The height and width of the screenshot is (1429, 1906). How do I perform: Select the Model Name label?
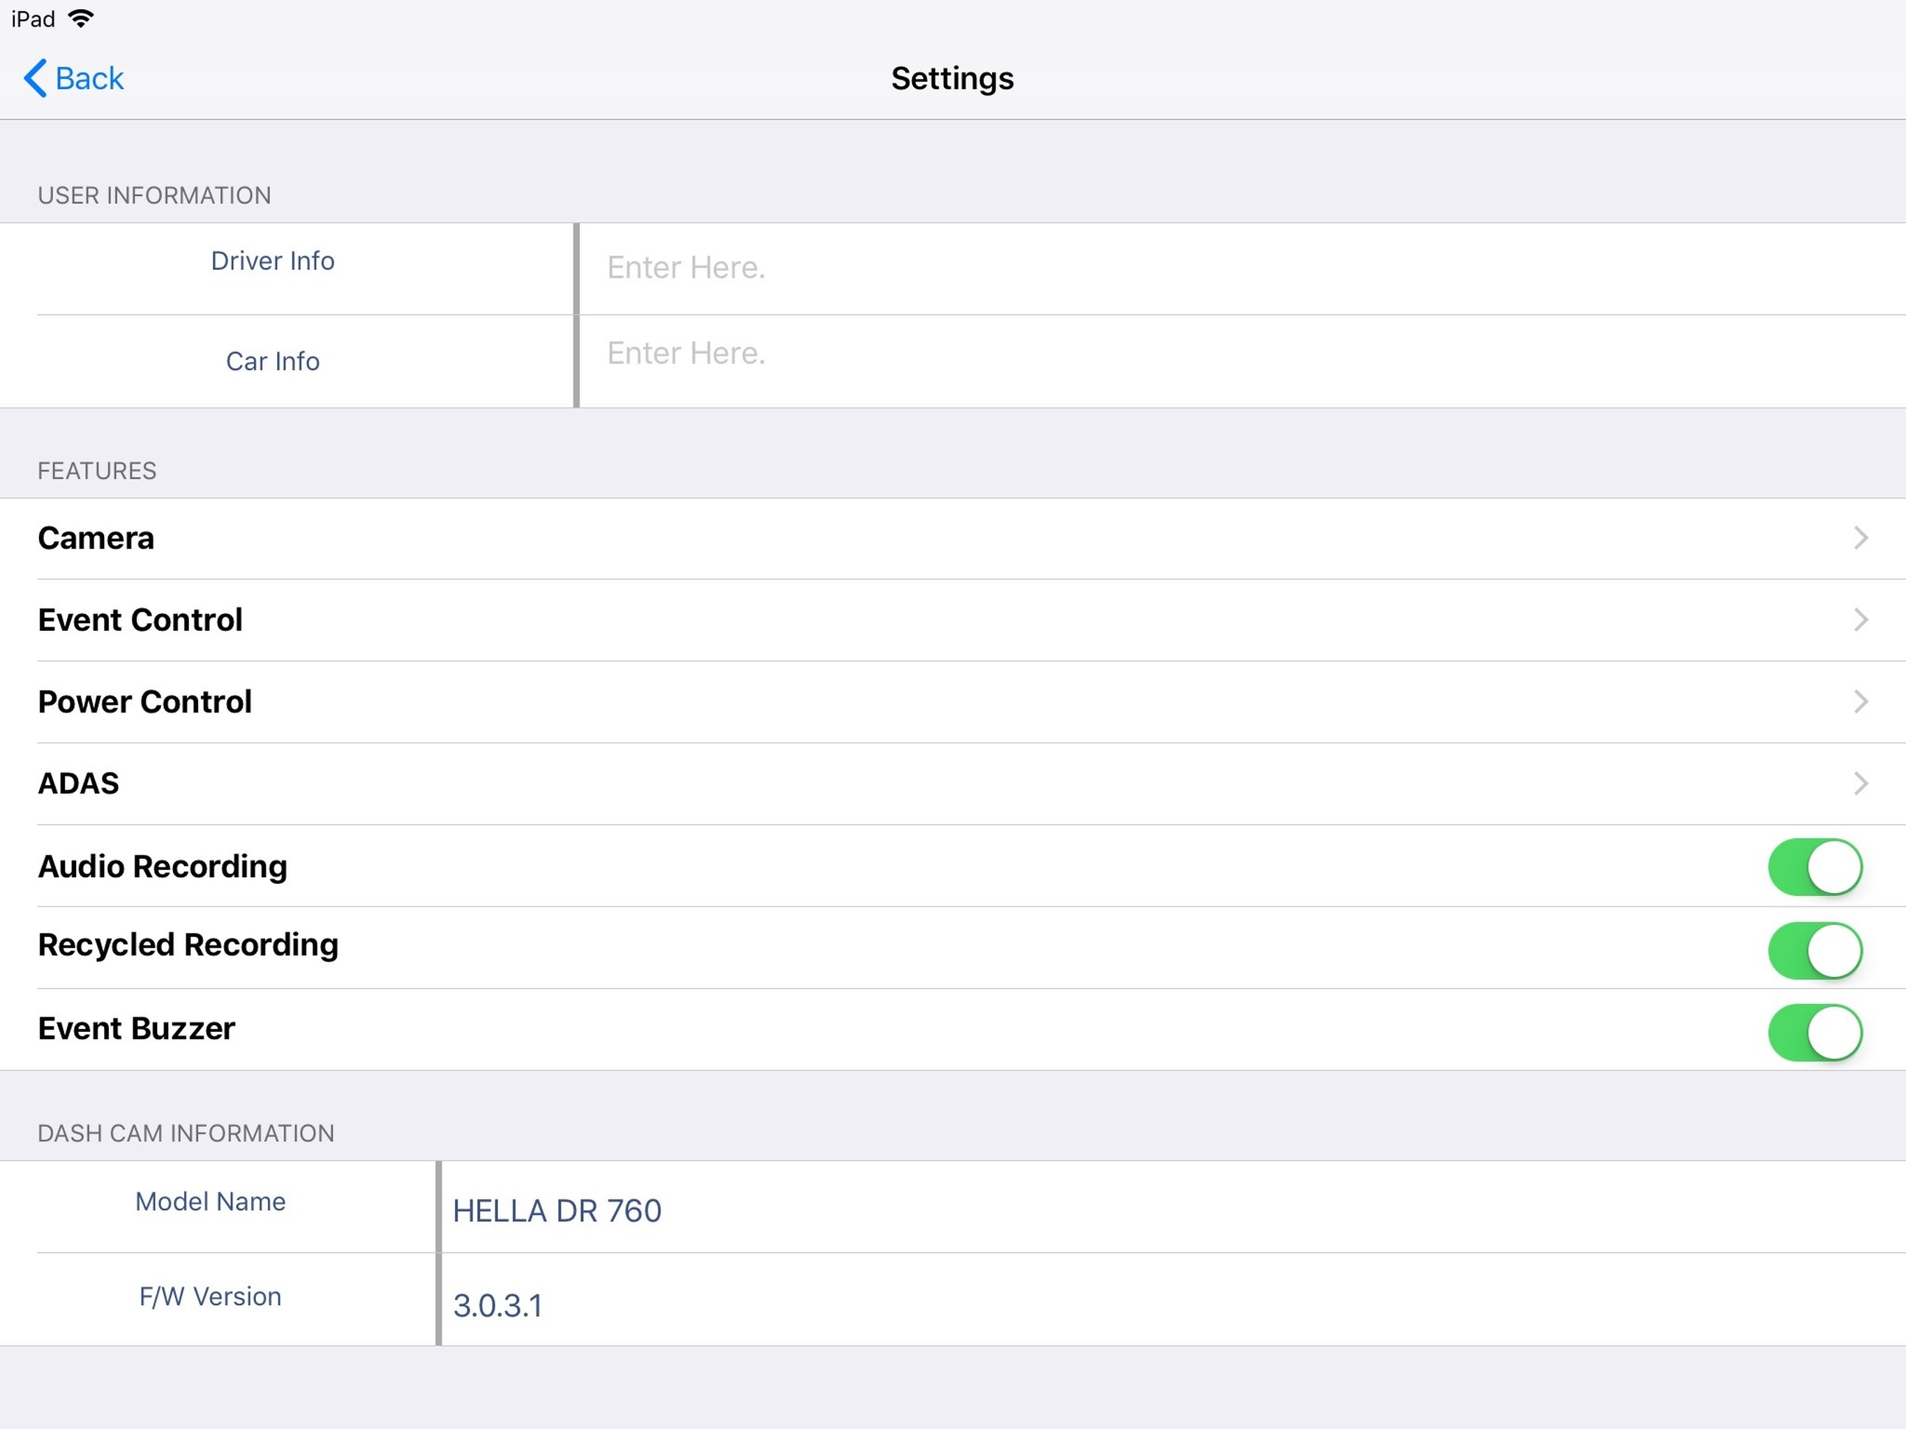coord(210,1202)
